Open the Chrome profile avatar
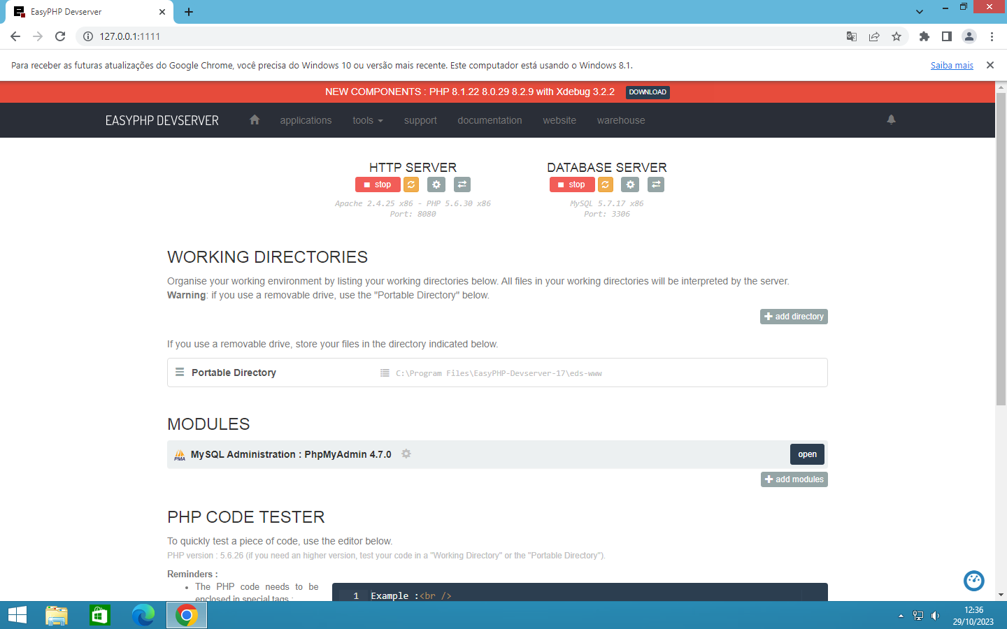This screenshot has width=1007, height=629. [969, 36]
